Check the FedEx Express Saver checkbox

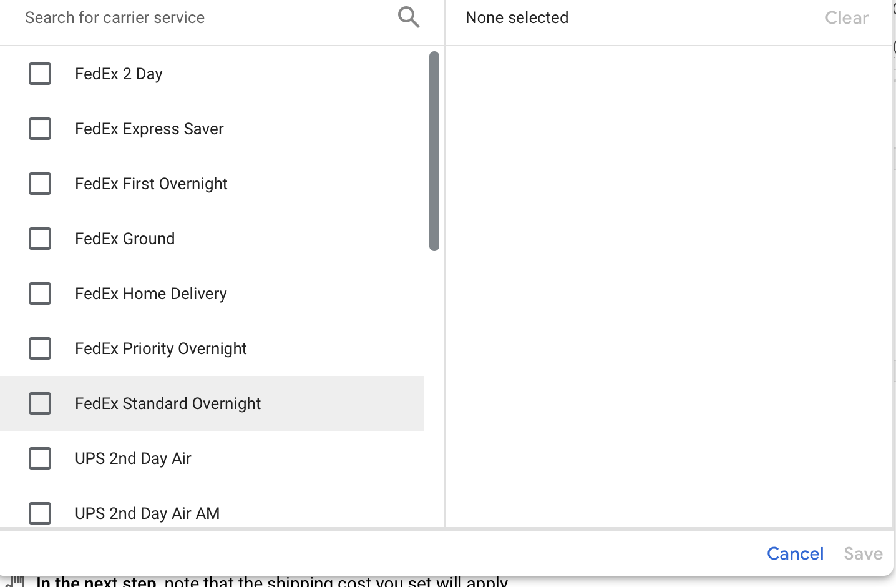40,129
